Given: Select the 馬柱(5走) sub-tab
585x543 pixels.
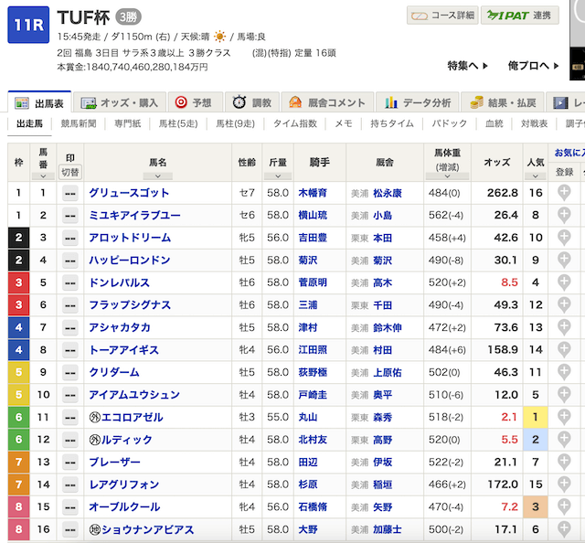Looking at the screenshot, I should (178, 123).
